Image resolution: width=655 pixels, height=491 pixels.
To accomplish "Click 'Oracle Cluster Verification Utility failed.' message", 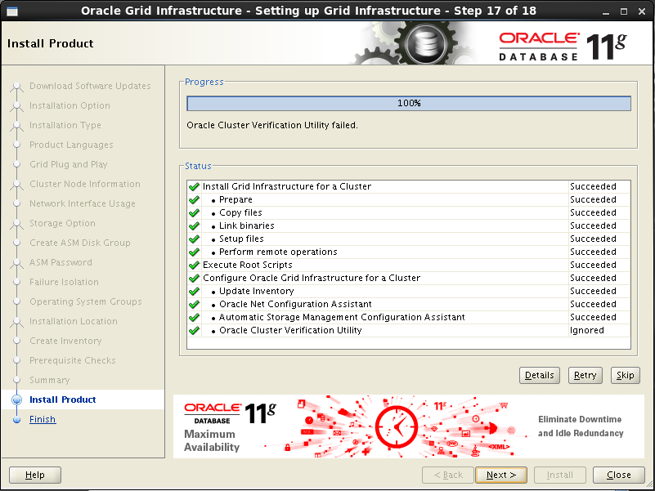I will (x=272, y=125).
